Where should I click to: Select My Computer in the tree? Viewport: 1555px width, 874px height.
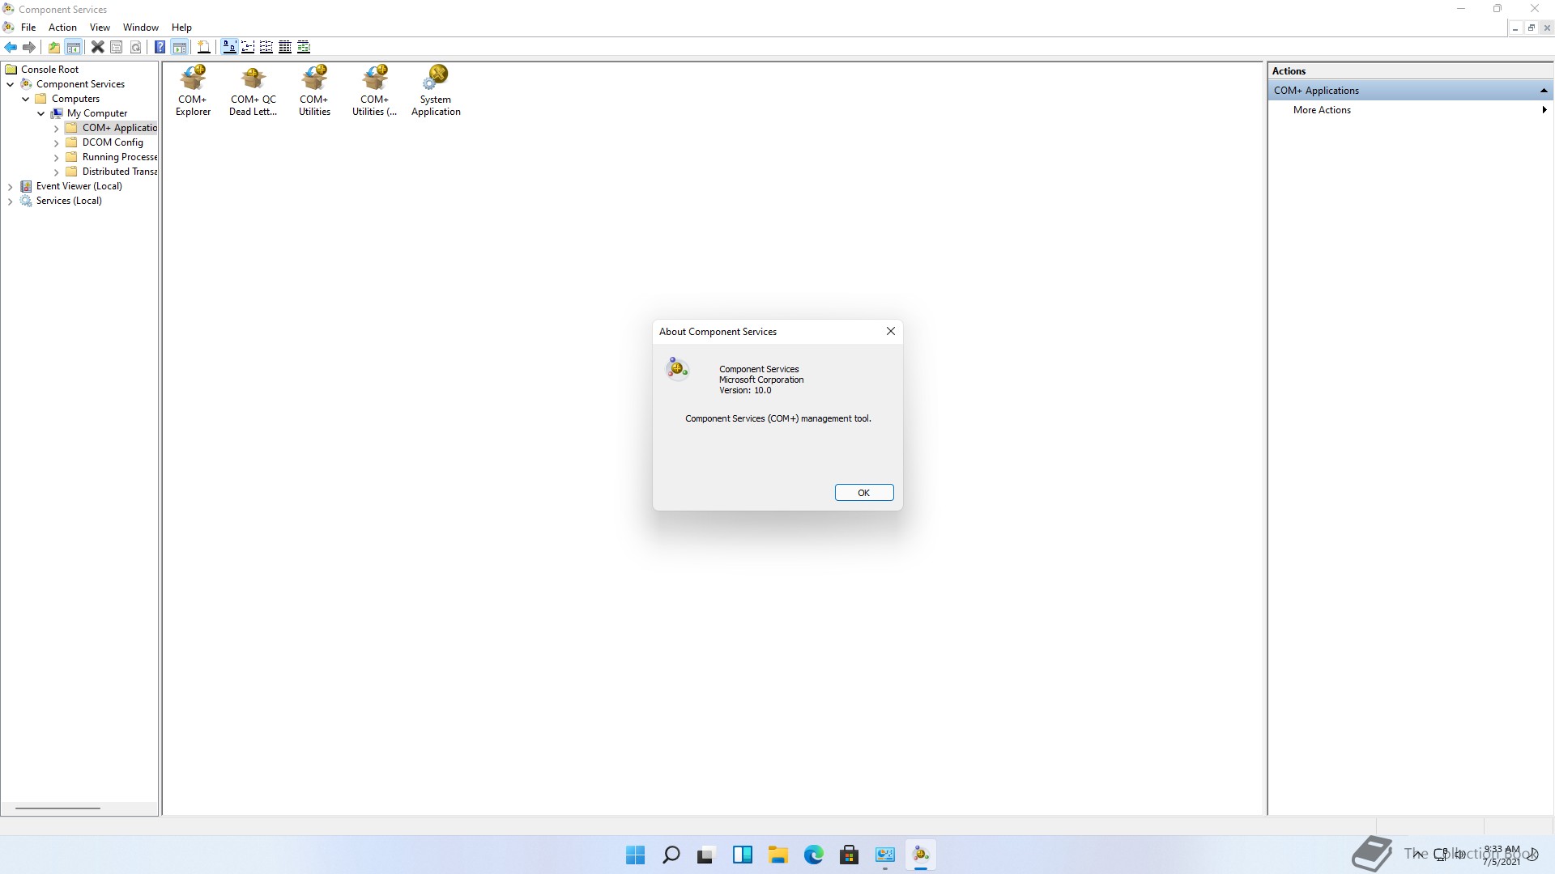pos(97,113)
